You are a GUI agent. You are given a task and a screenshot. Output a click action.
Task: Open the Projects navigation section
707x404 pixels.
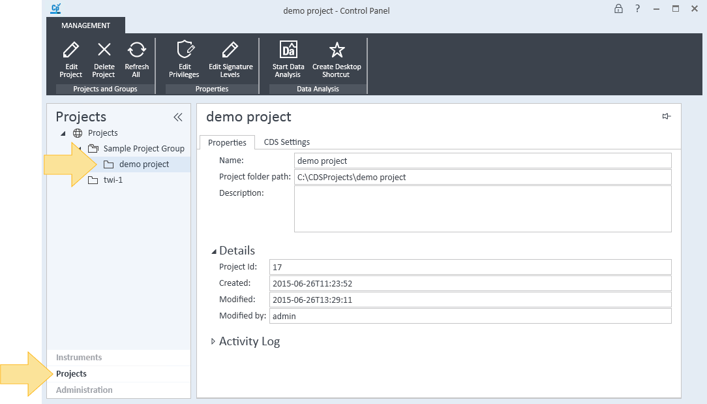pos(119,374)
